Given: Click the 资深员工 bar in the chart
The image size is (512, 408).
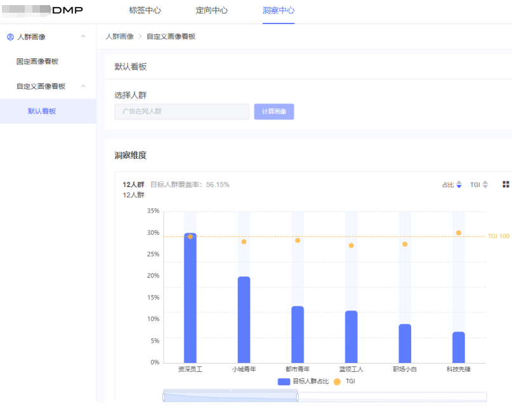Looking at the screenshot, I should [190, 298].
